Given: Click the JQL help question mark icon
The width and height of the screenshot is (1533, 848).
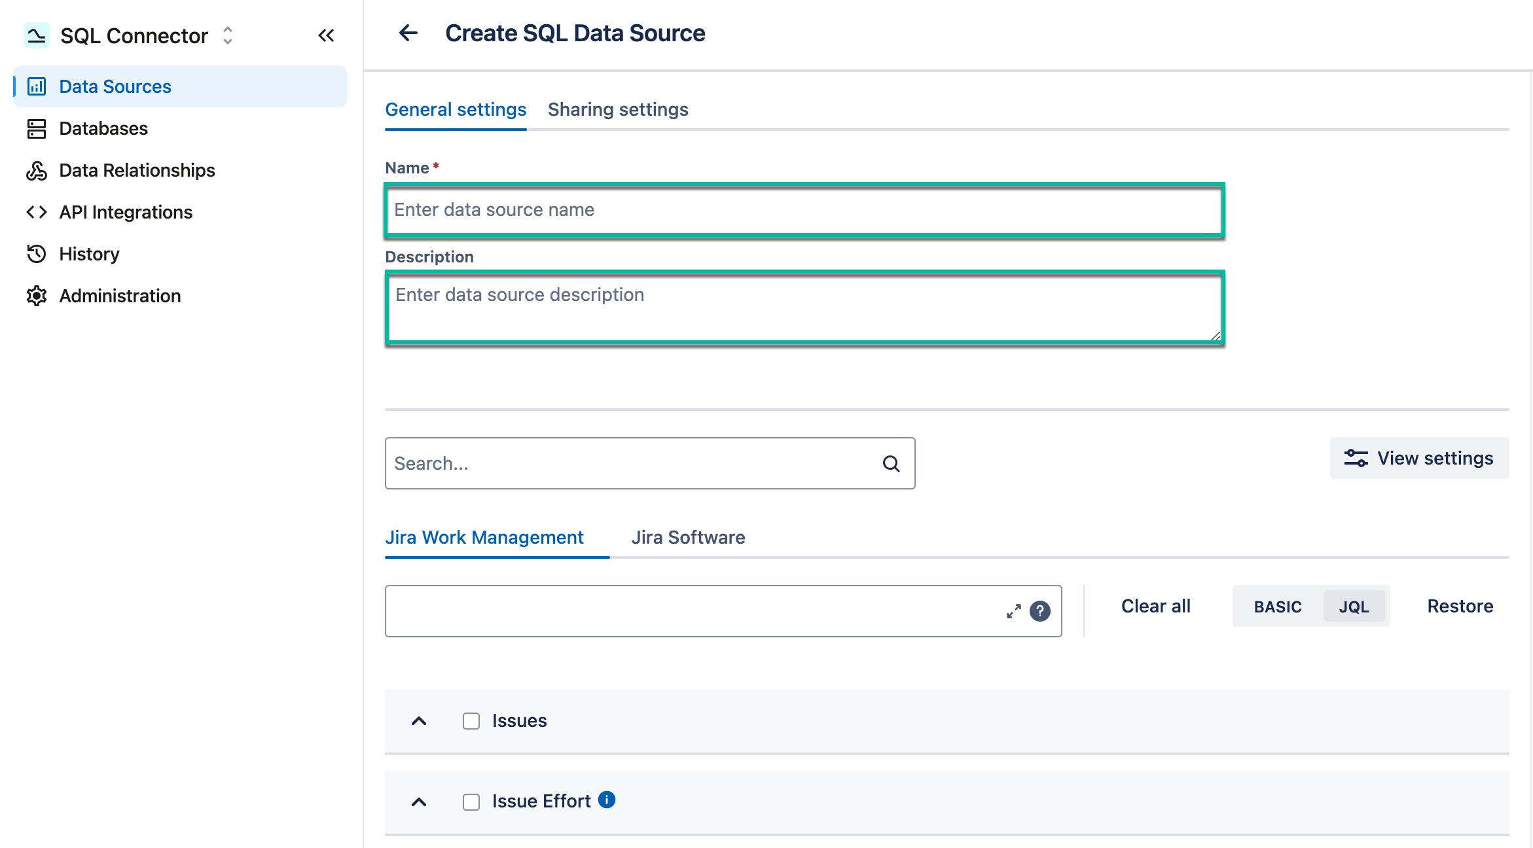Looking at the screenshot, I should click(1039, 611).
